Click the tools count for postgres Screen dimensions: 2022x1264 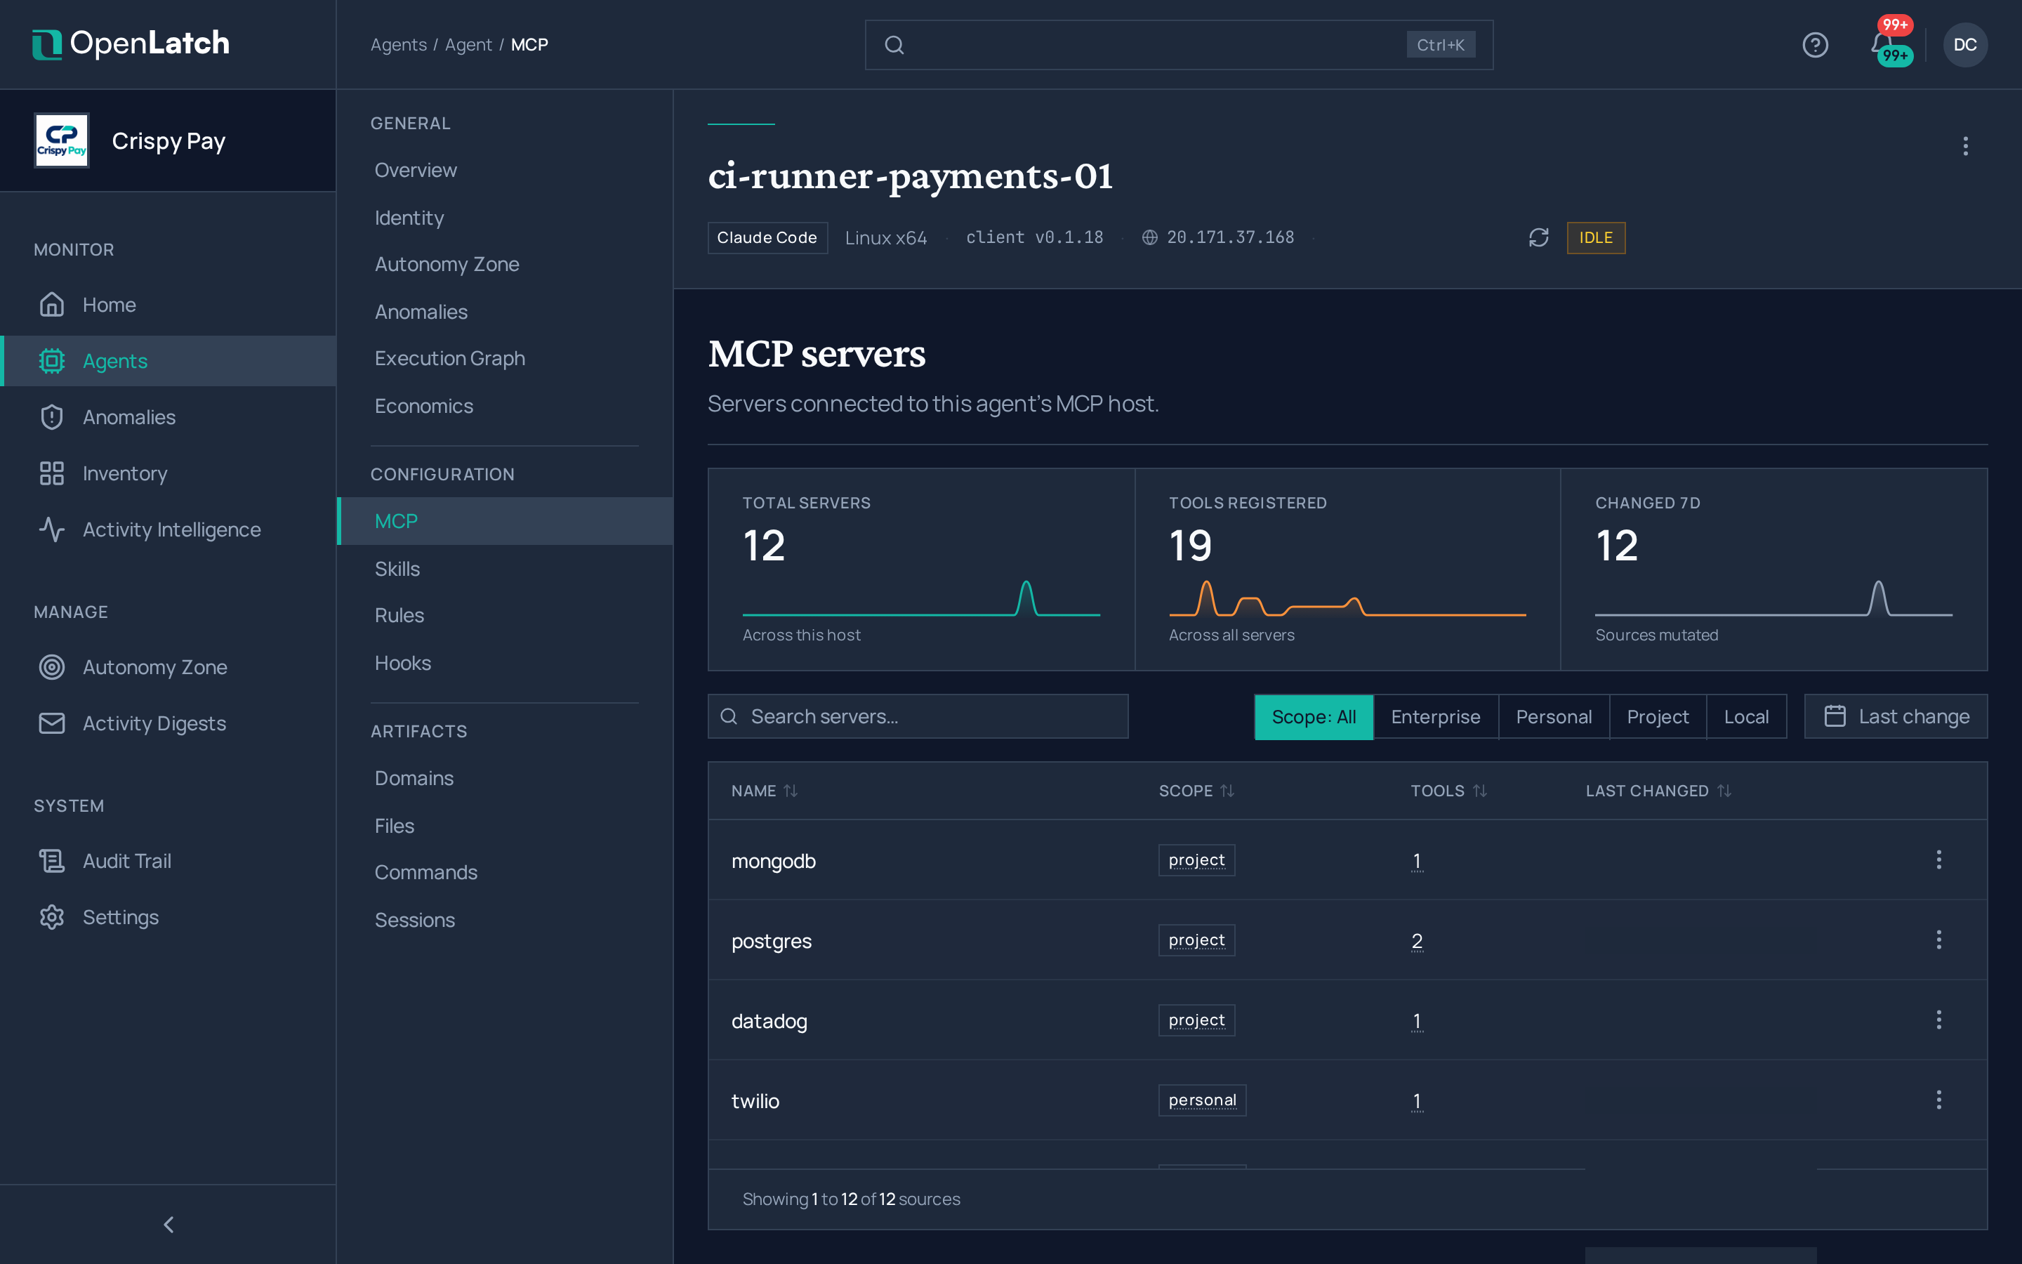[x=1417, y=940]
